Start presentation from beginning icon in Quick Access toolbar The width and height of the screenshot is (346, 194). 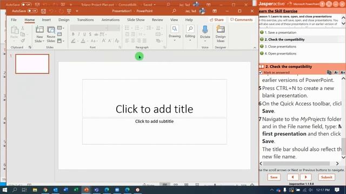69,11
